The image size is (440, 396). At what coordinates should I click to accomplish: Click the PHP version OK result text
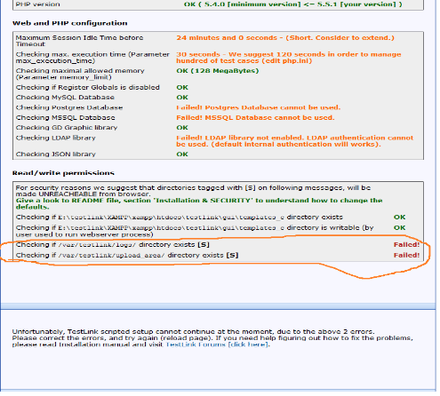click(x=293, y=4)
